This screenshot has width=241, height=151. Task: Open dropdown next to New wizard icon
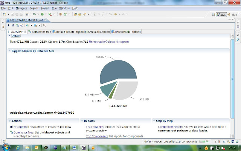click(8, 14)
